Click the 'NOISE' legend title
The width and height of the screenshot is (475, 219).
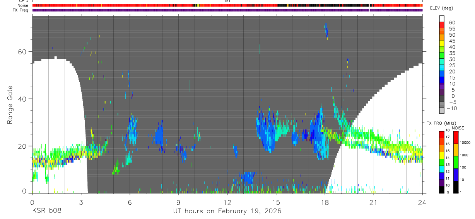click(458, 128)
